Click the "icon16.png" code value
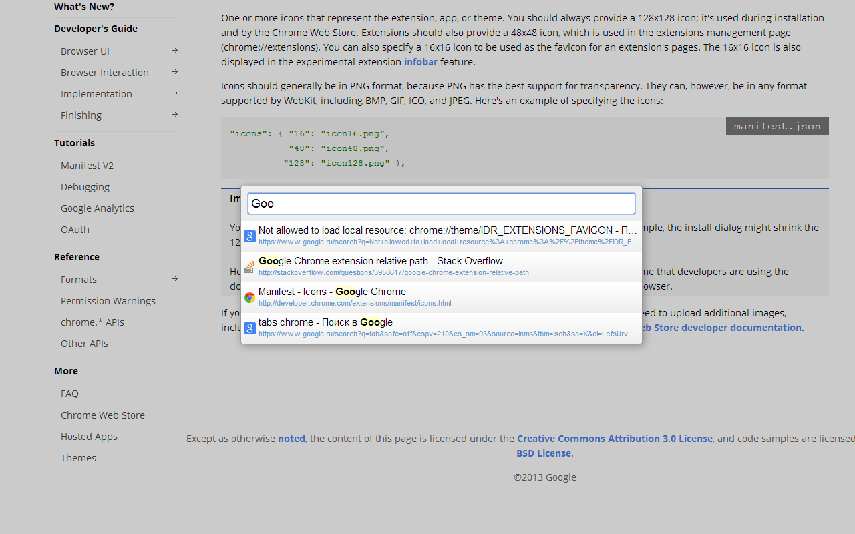855x534 pixels. [352, 133]
